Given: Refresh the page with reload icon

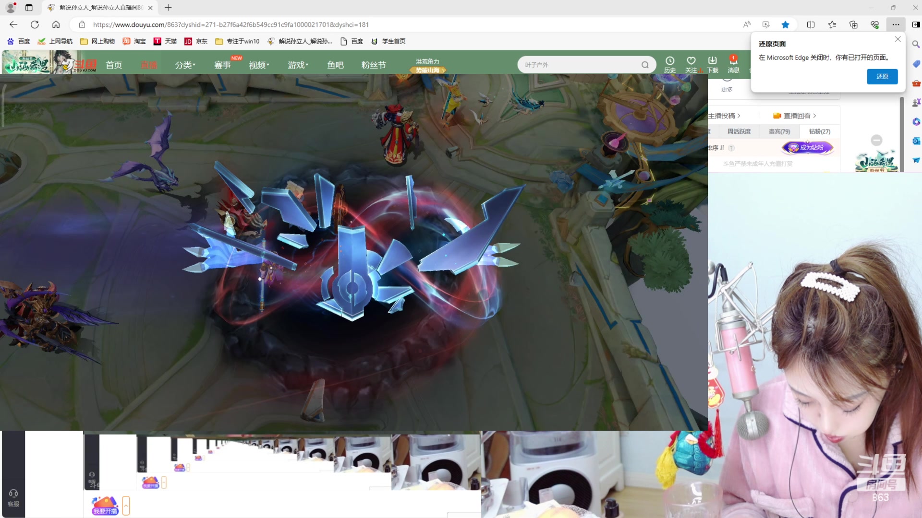Looking at the screenshot, I should 35,24.
